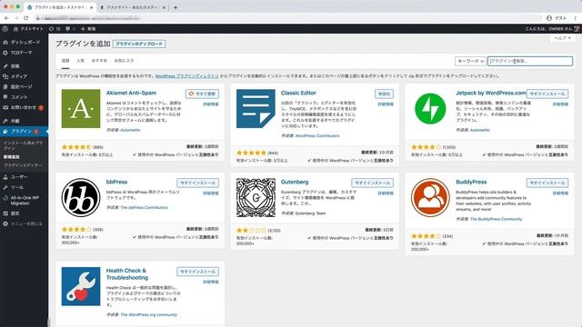Click the bbPress plugin icon

point(81,198)
